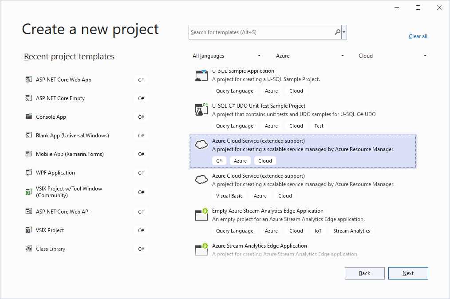Expand the search box history arrow
450x299 pixels.
tap(344, 32)
